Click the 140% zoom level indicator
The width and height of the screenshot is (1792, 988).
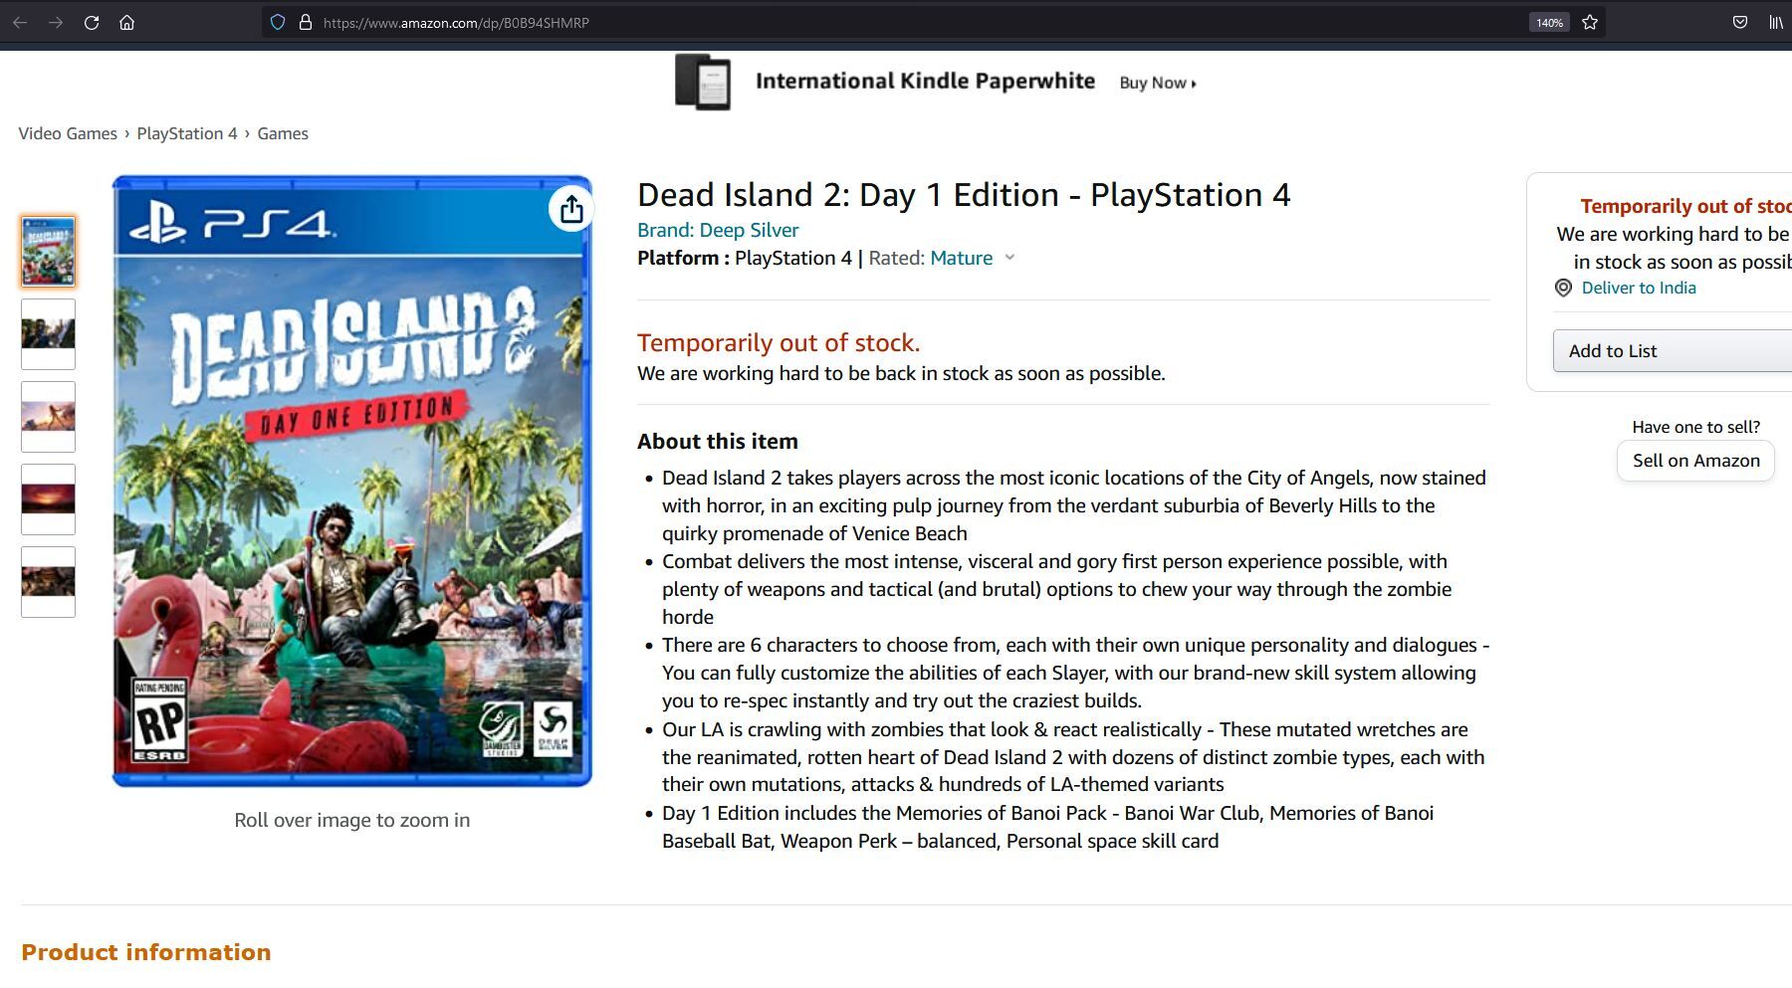[x=1549, y=22]
